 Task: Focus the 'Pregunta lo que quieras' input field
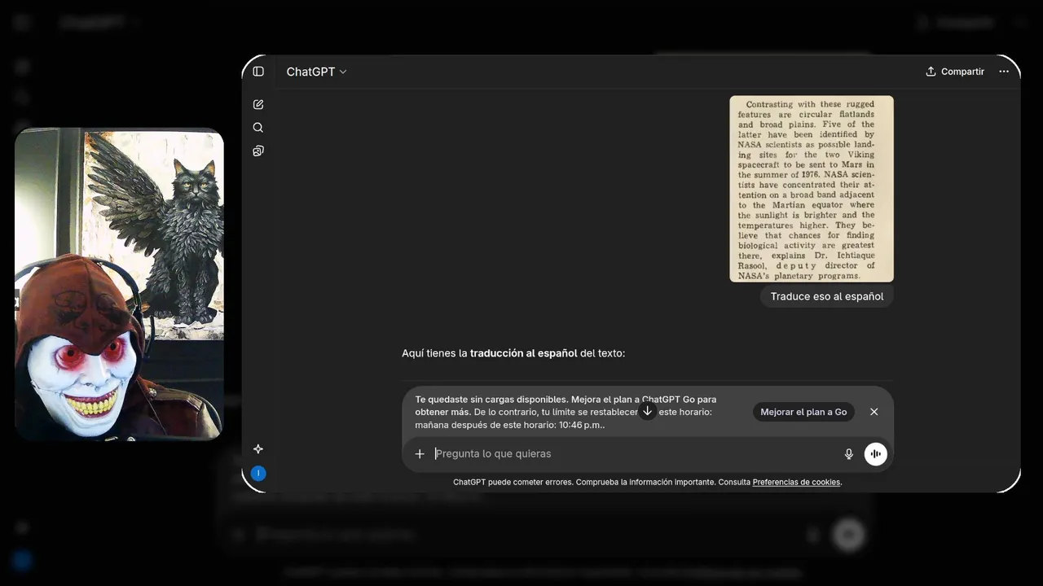[x=636, y=454]
